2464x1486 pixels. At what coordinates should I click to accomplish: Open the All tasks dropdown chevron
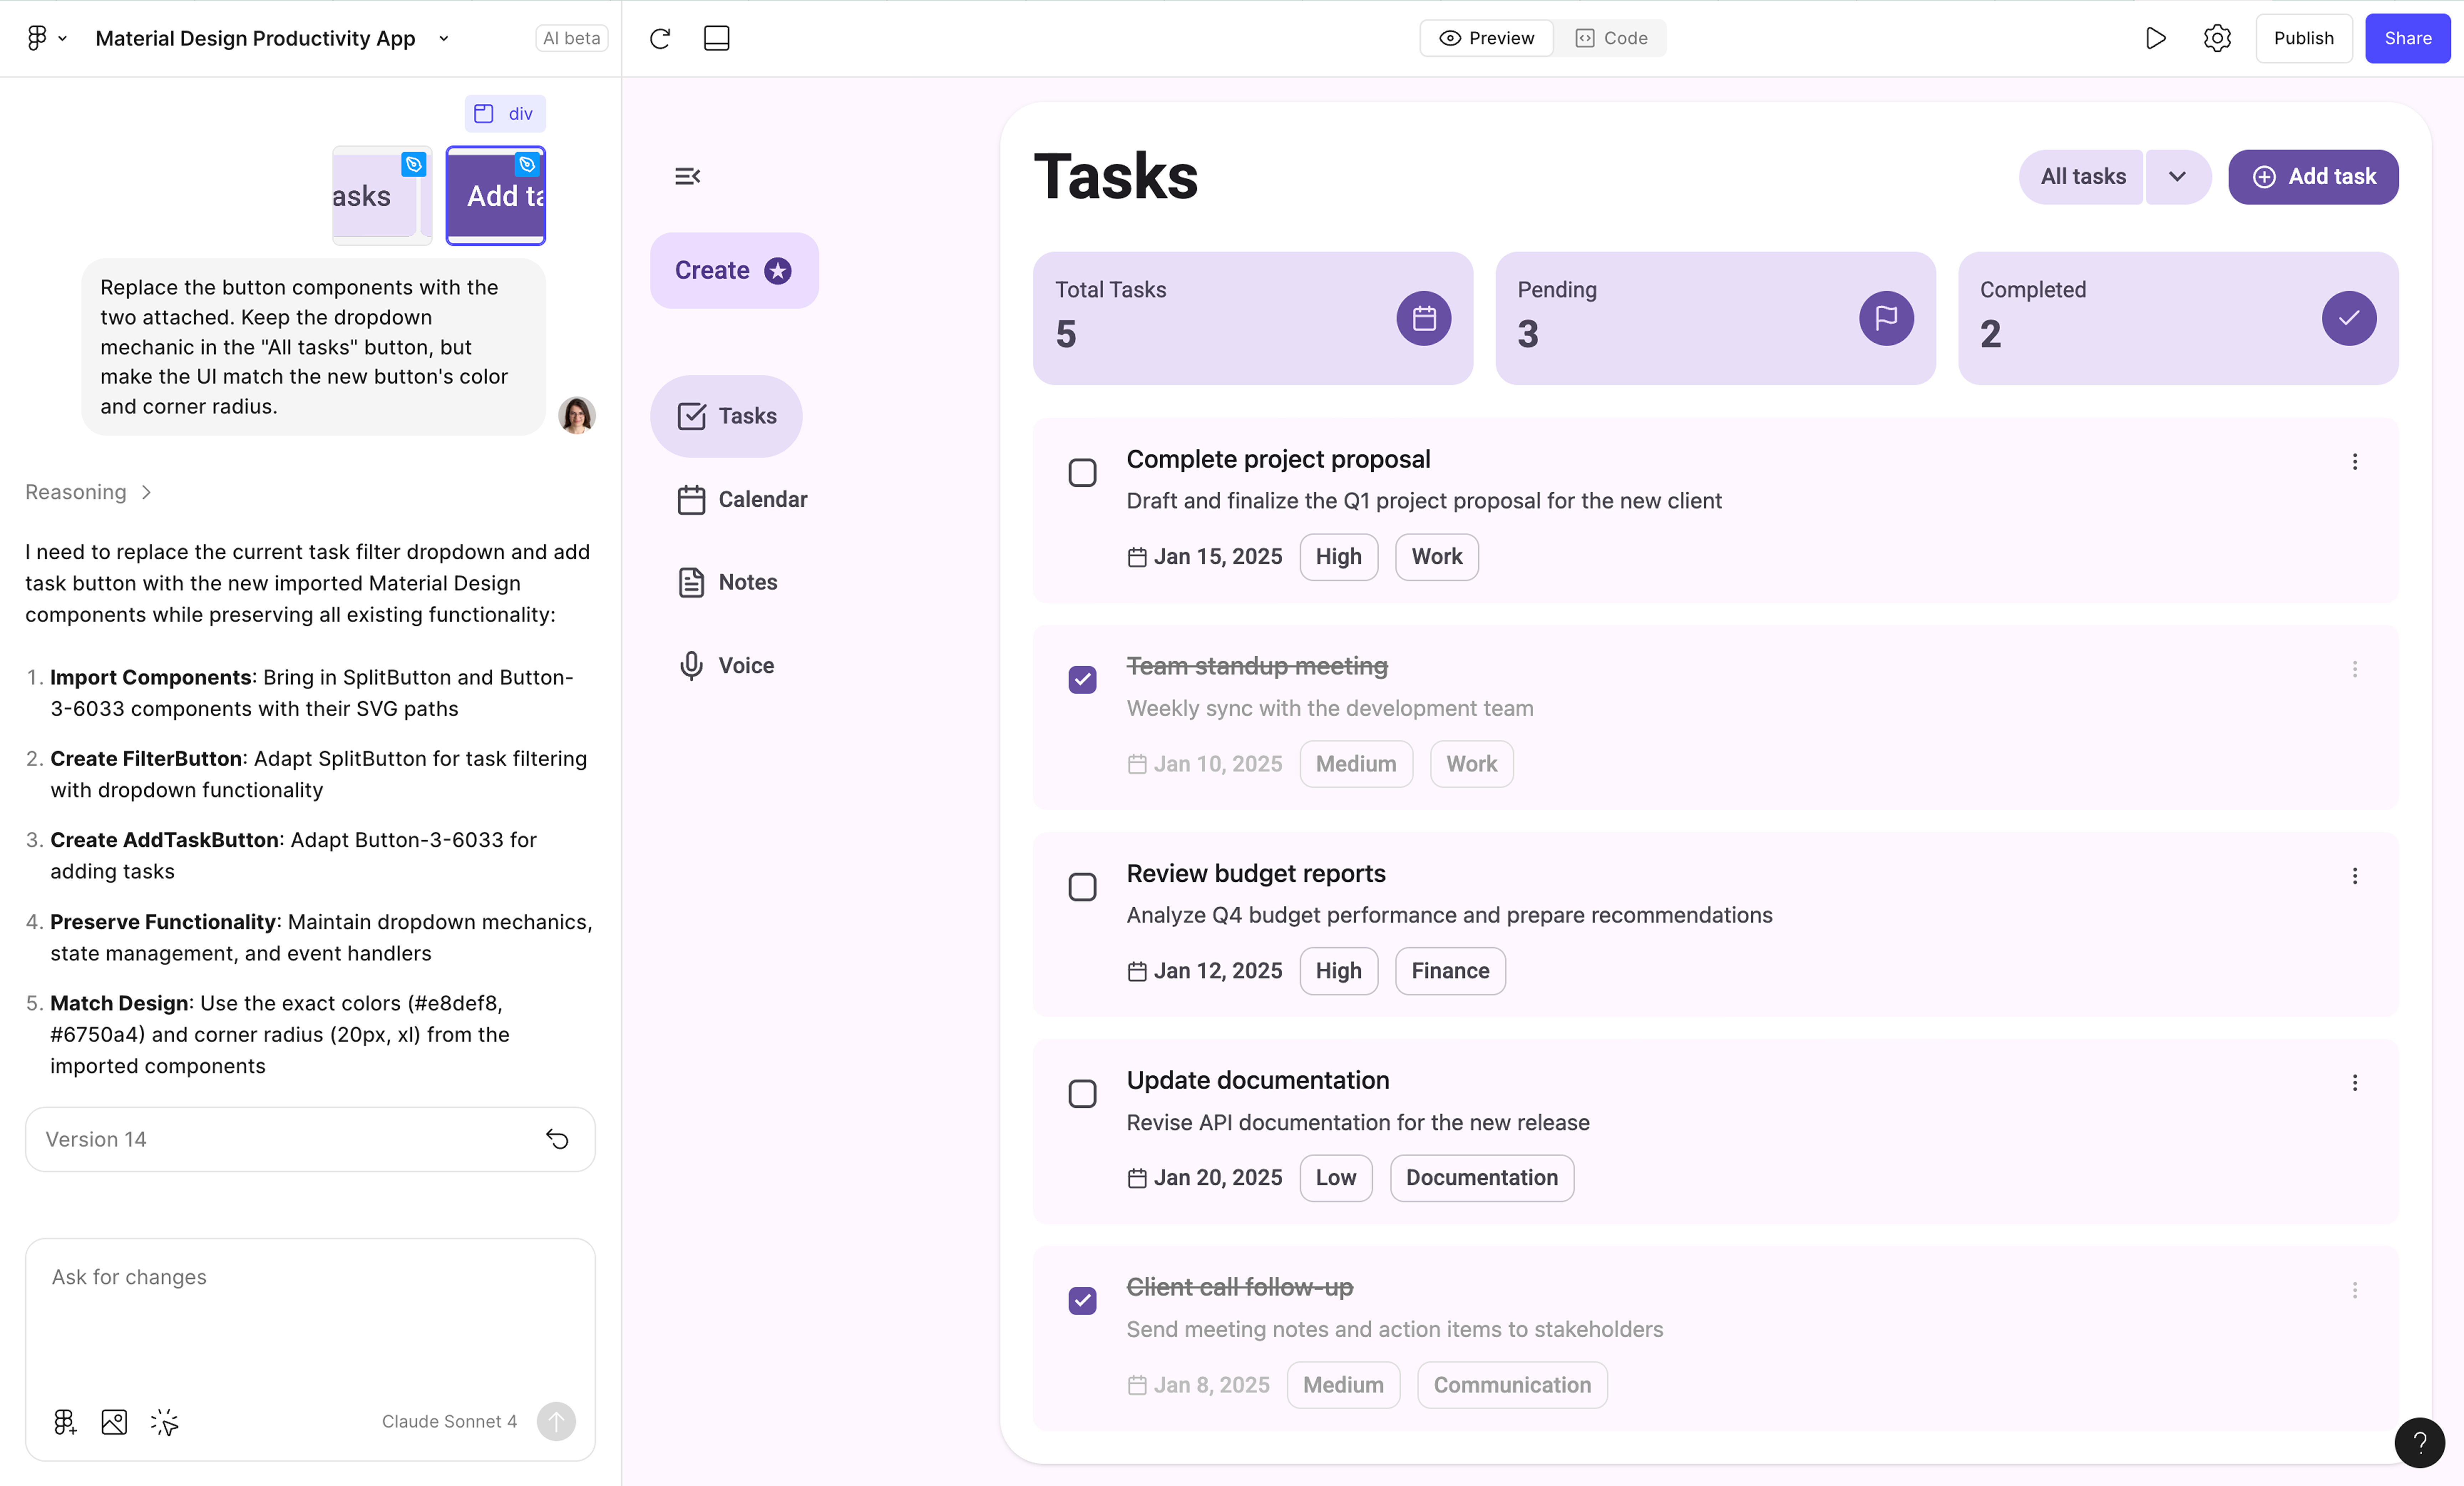[x=2177, y=177]
